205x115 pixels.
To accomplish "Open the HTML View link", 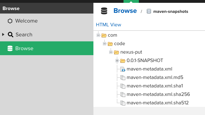I will [x=108, y=25].
